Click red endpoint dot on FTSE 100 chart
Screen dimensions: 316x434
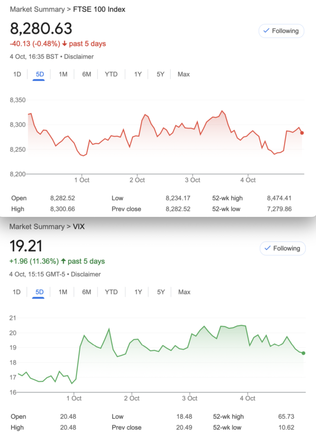302,133
